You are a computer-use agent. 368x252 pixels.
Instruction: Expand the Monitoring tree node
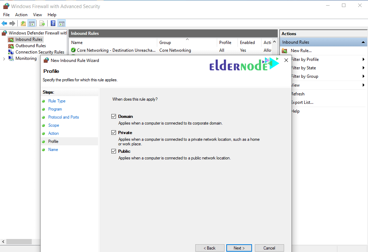click(x=4, y=59)
